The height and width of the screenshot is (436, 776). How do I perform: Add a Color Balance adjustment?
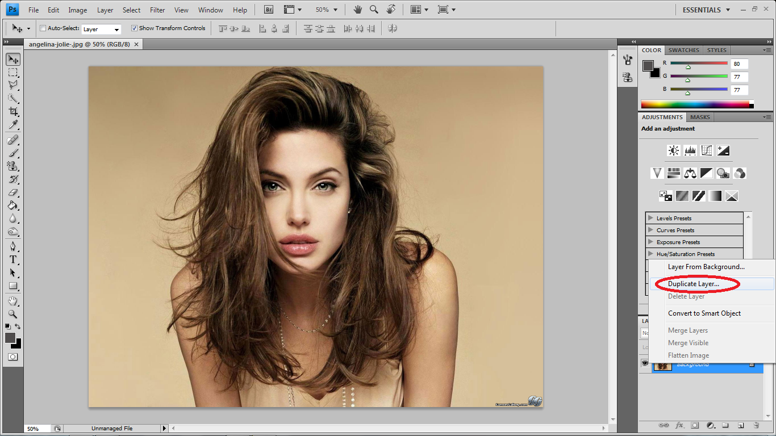click(x=690, y=173)
